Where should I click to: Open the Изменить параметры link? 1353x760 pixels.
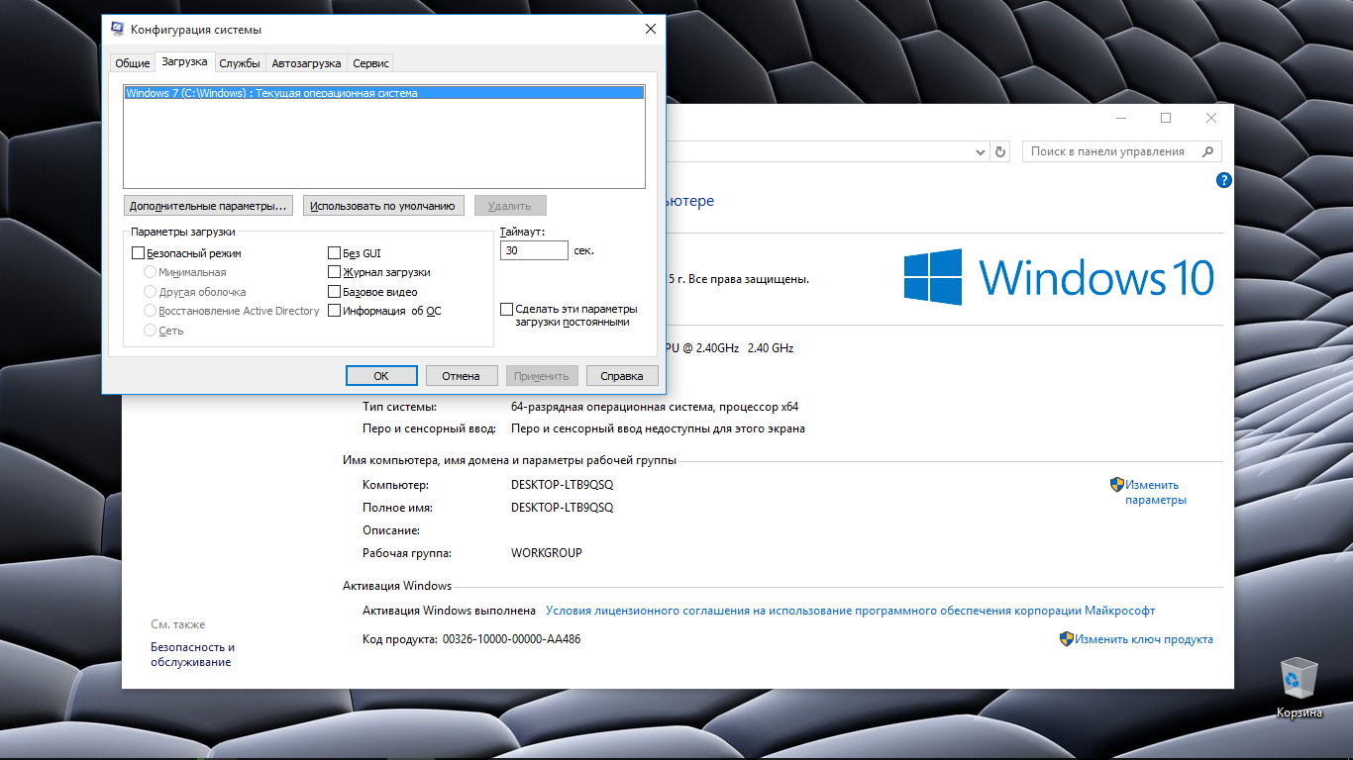1155,493
